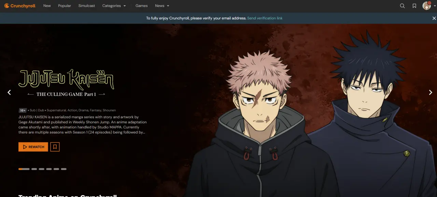Expand the News dropdown

(162, 6)
